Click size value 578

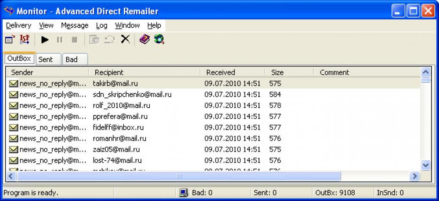coord(275,106)
